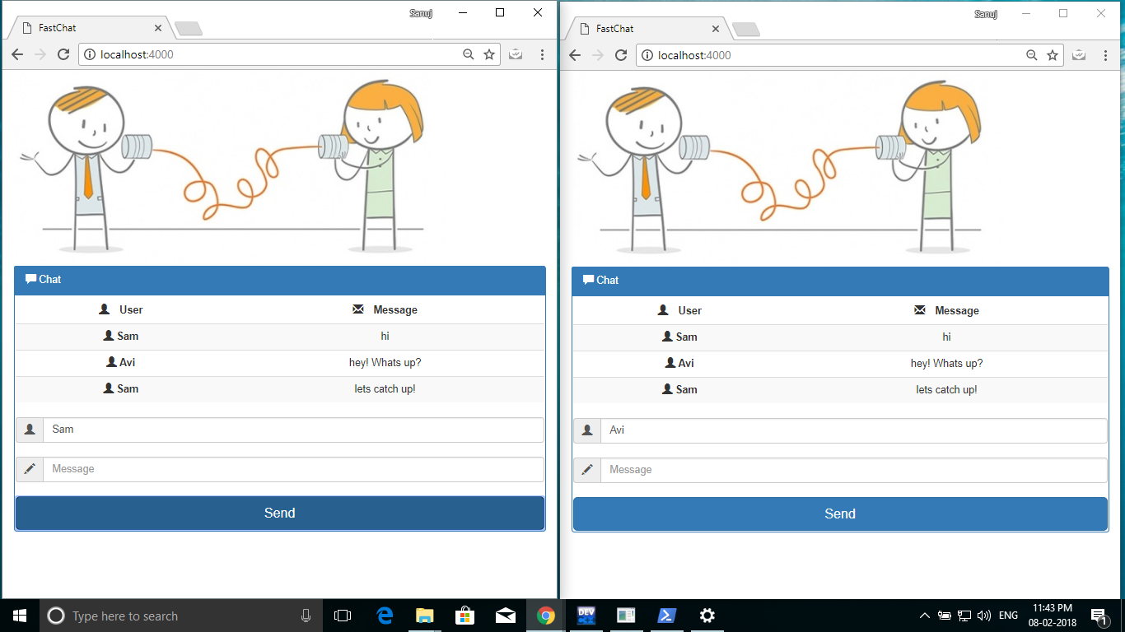The width and height of the screenshot is (1125, 632).
Task: Select FastChat tab in right window
Action: [647, 29]
